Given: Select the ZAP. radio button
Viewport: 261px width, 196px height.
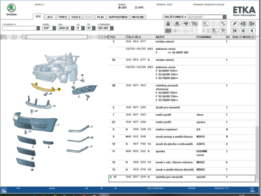Looking at the screenshot, I should tap(119, 7).
